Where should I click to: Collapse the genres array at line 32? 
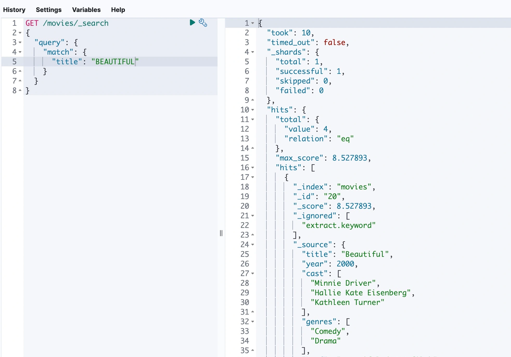[x=253, y=322]
